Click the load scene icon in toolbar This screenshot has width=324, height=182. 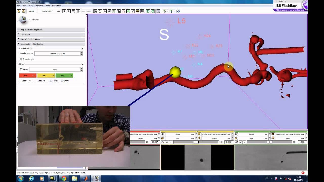[19, 11]
